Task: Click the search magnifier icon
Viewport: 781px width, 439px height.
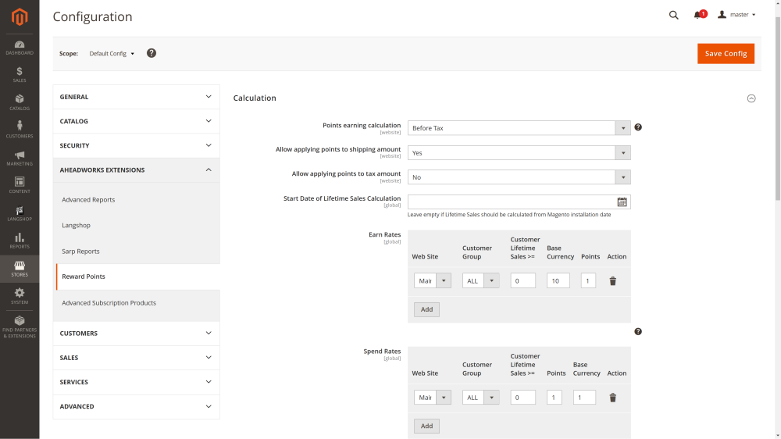Action: pos(673,15)
